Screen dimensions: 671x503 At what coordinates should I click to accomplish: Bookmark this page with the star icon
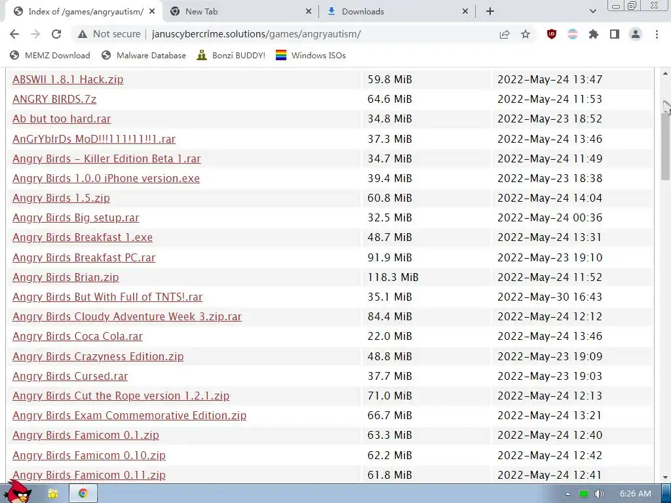click(x=526, y=34)
